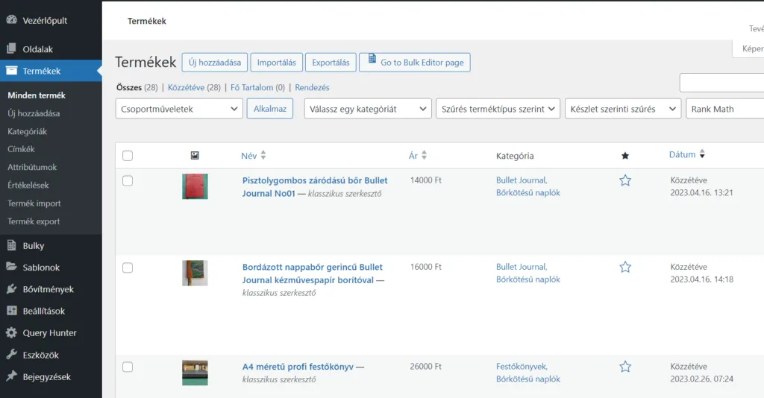Click the Eszközök wrench icon
The height and width of the screenshot is (398, 764).
click(12, 354)
